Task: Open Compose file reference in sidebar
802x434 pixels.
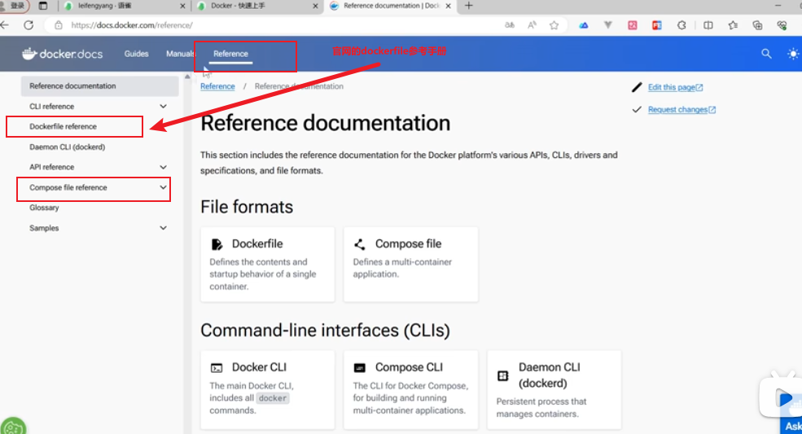Action: click(68, 187)
